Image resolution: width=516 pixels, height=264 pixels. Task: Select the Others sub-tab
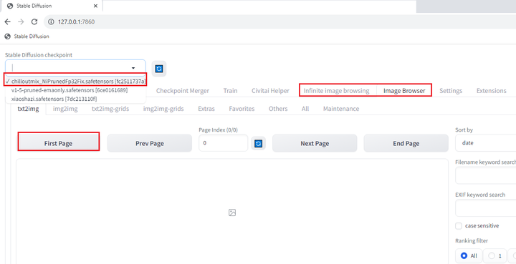pos(278,109)
